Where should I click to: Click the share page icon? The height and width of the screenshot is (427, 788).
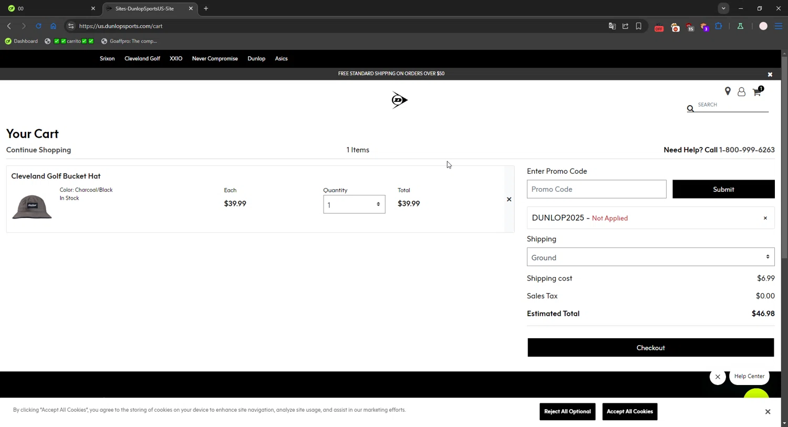tap(625, 26)
